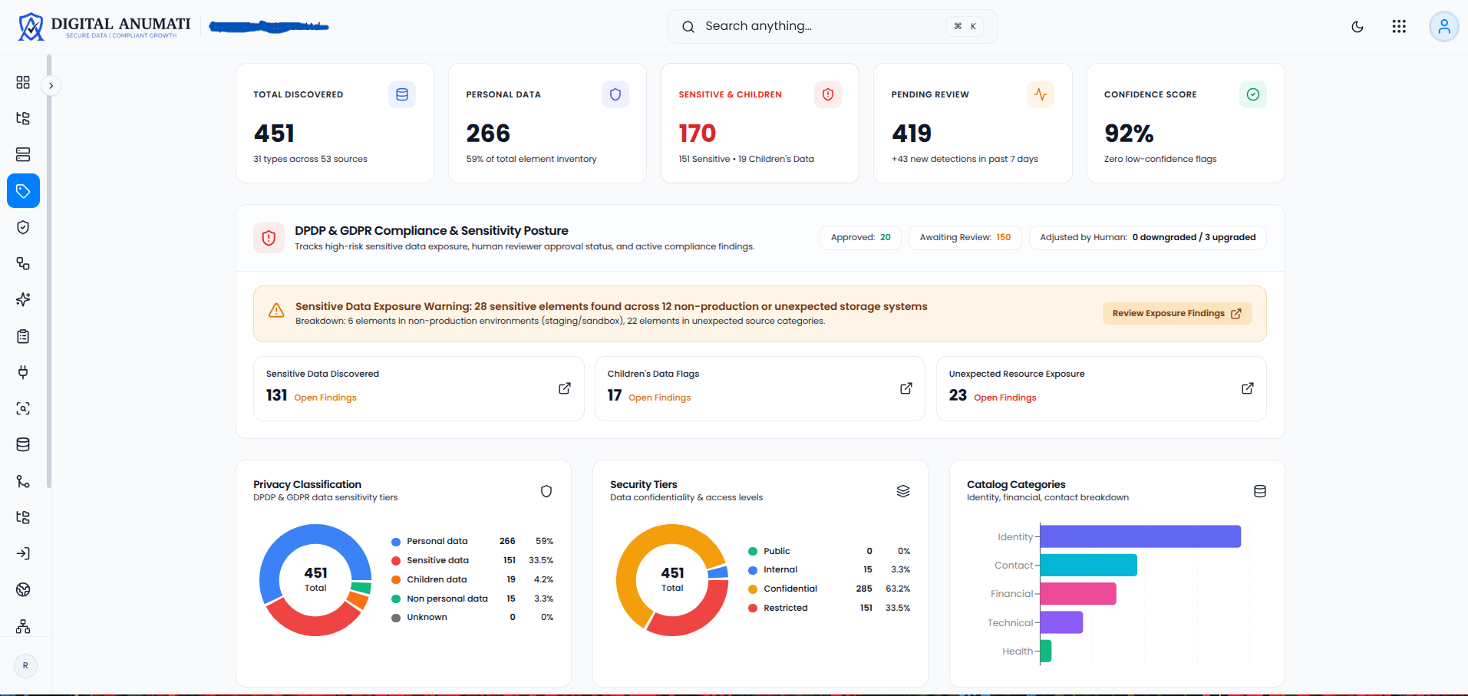Open the plug connector icon in sidebar

[23, 372]
